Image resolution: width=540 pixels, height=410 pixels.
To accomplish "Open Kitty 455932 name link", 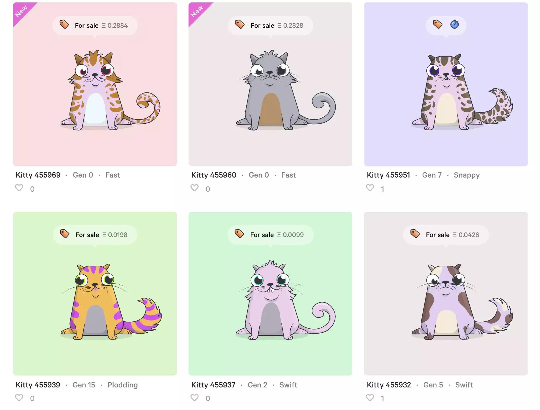I will (389, 385).
